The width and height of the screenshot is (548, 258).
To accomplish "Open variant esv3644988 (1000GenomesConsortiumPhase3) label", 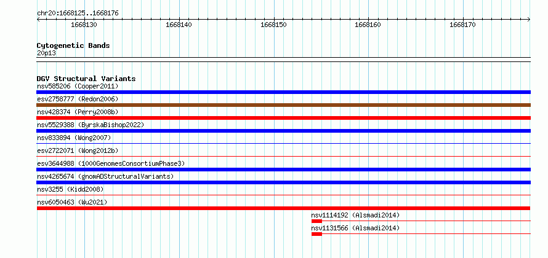I will [x=111, y=163].
